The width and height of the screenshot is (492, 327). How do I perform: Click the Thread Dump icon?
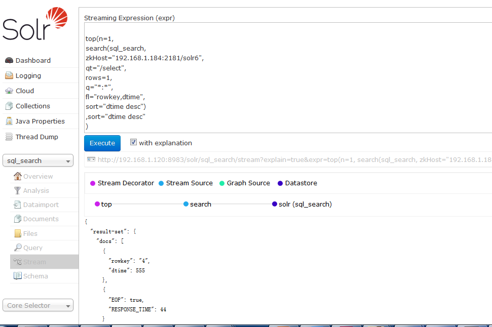pyautogui.click(x=9, y=137)
